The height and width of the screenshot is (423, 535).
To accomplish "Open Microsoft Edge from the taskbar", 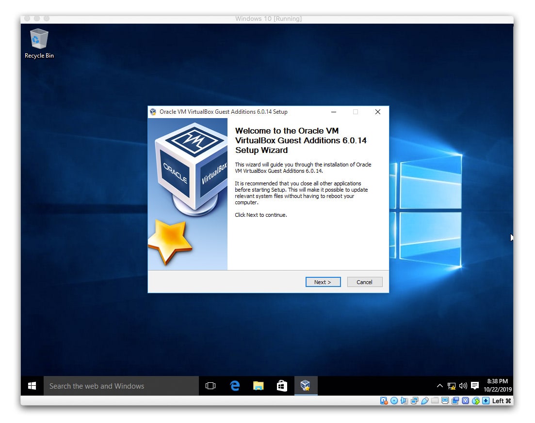I will click(235, 386).
